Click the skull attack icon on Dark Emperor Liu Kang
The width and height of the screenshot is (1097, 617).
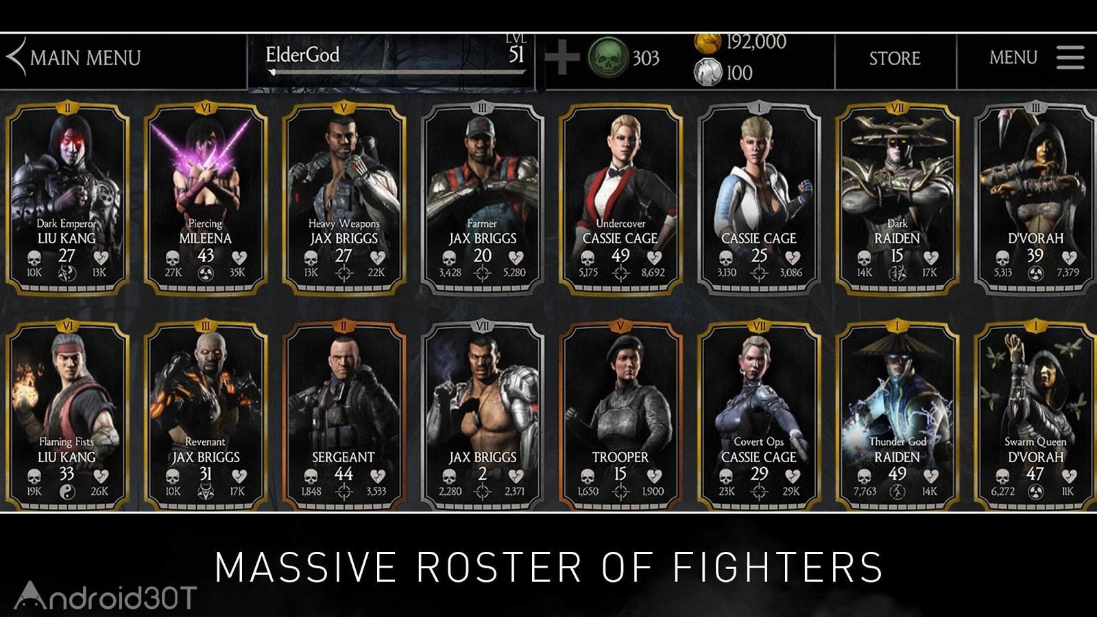tap(34, 258)
